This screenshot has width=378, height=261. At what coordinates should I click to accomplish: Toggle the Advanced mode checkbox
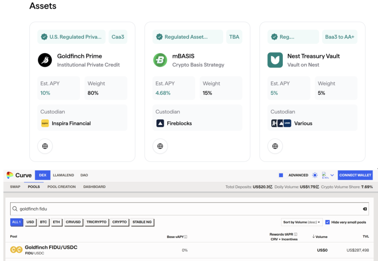click(x=281, y=175)
